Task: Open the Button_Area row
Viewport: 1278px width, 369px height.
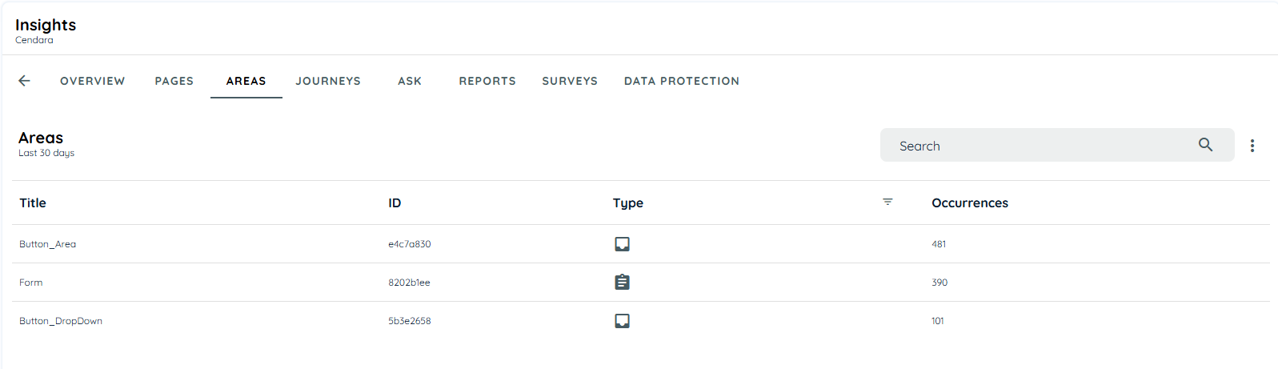Action: [x=640, y=244]
